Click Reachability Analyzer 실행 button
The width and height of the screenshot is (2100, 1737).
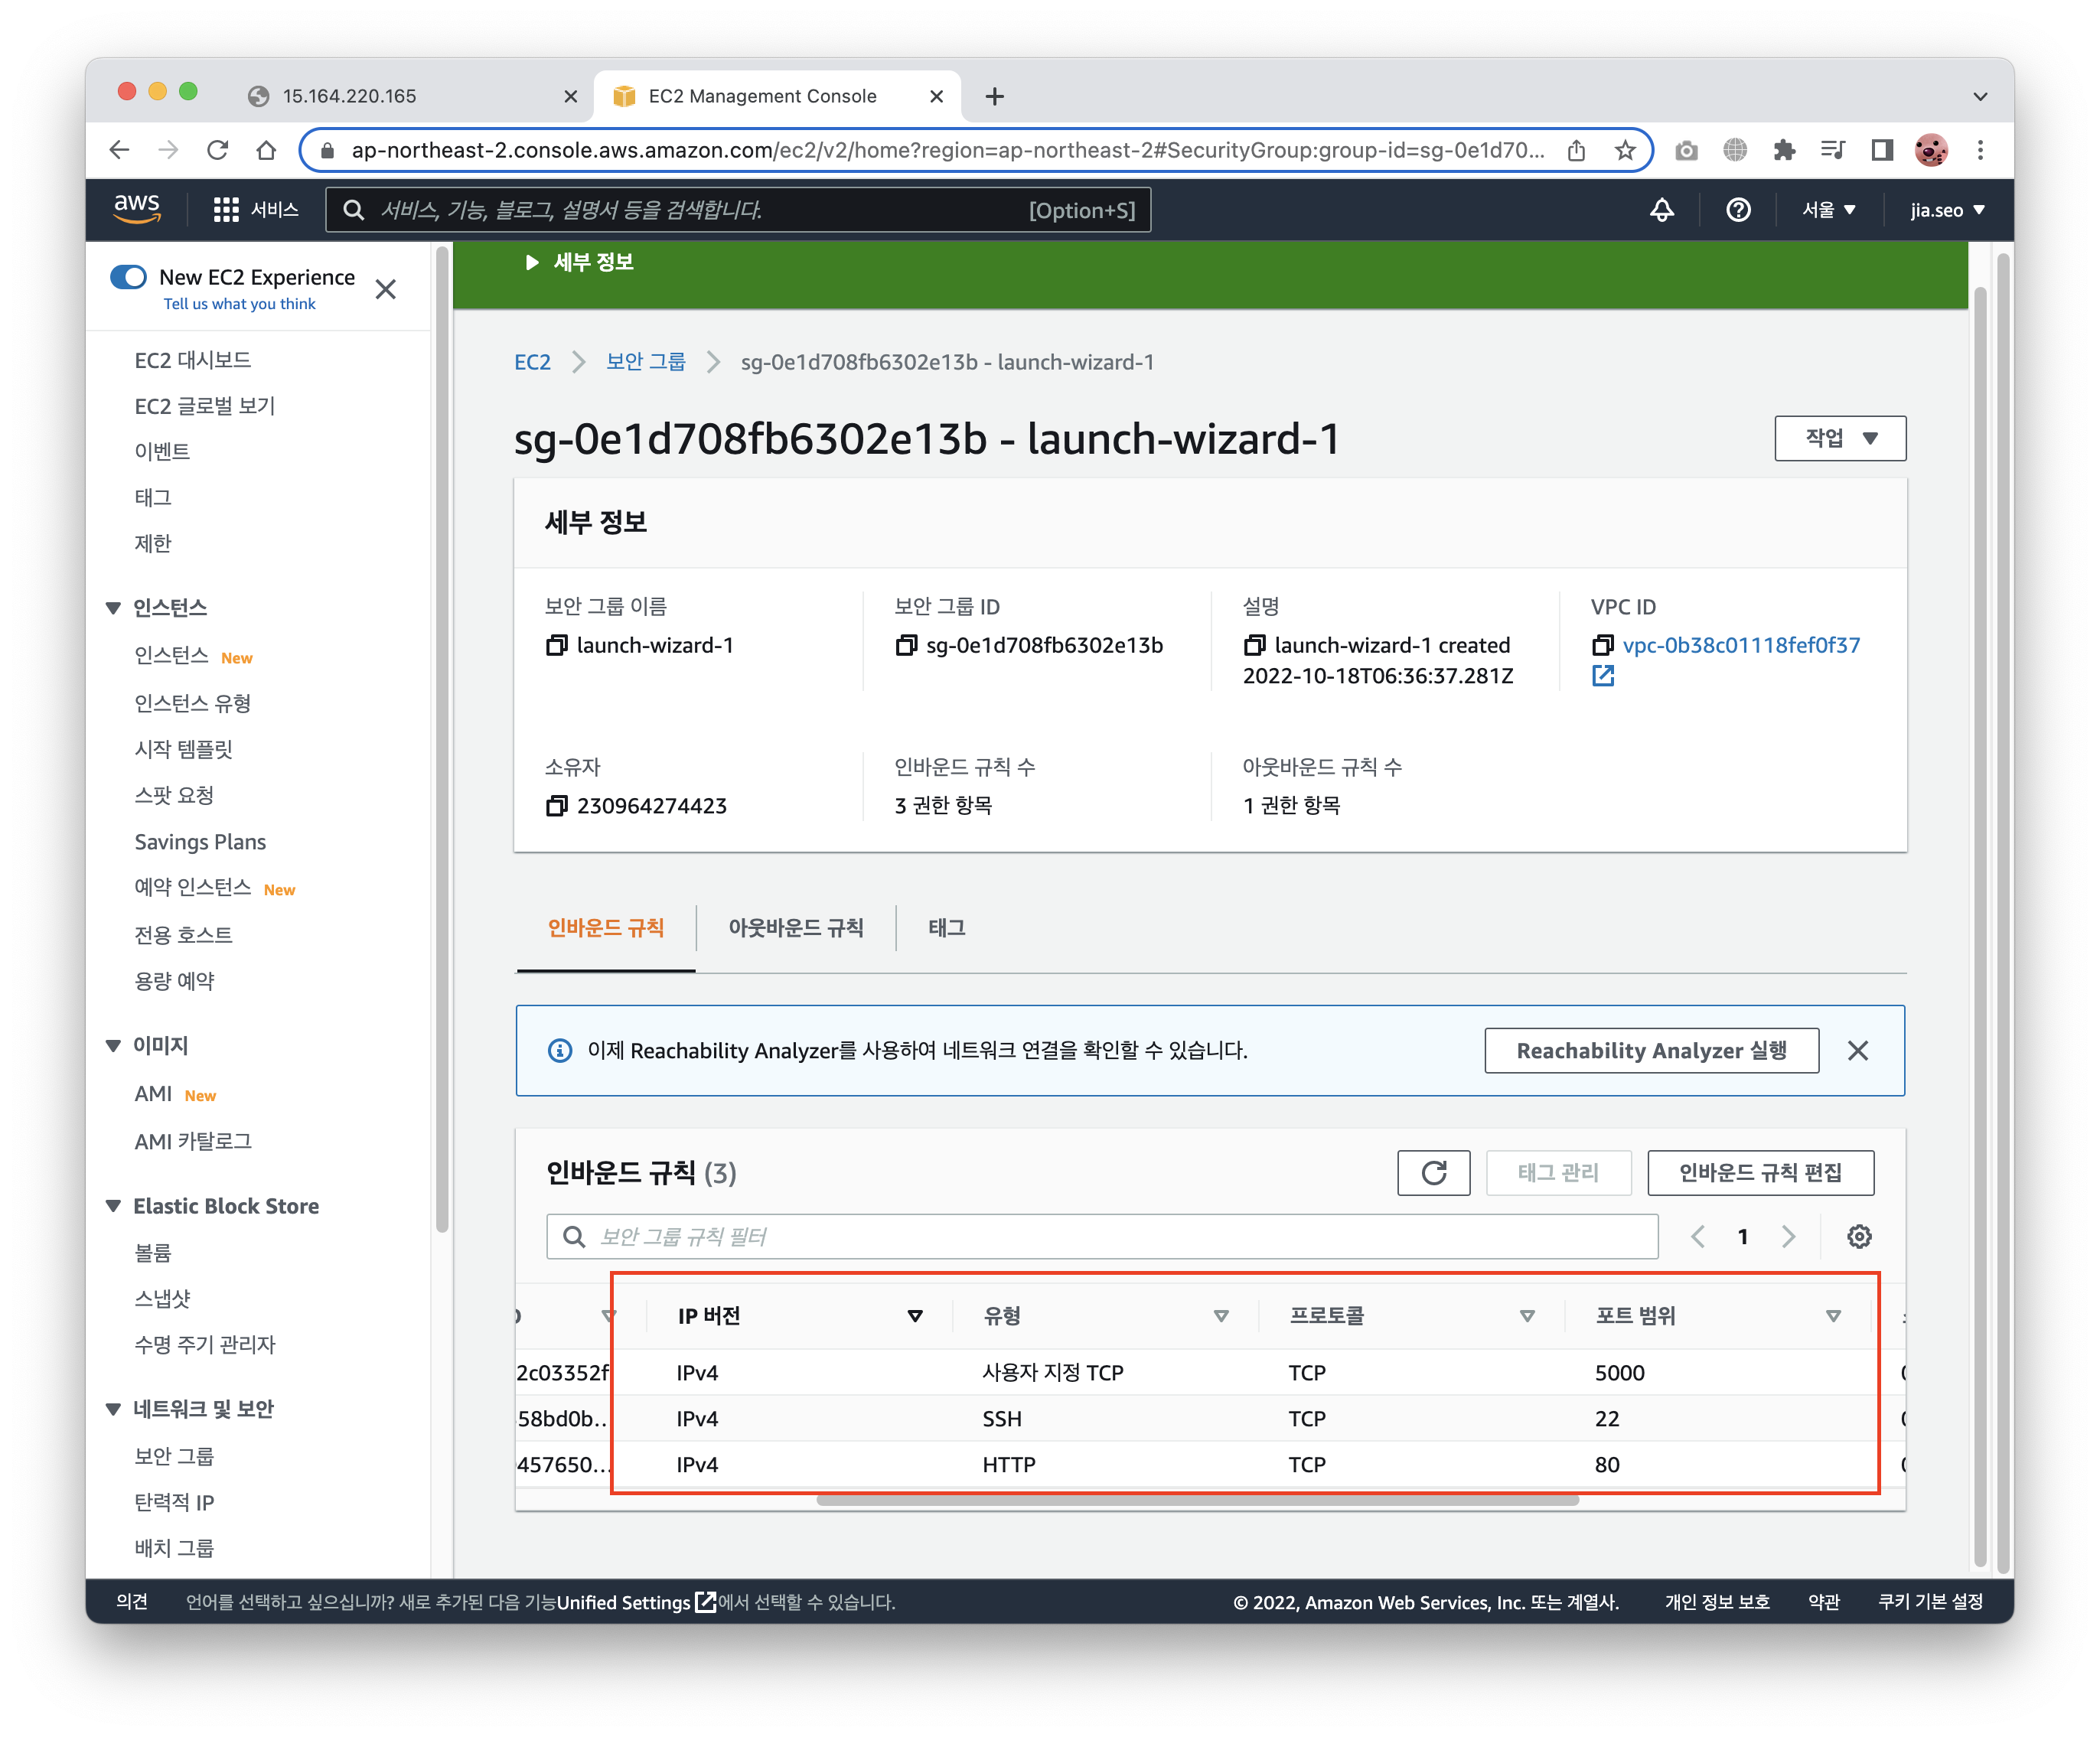(x=1651, y=1050)
